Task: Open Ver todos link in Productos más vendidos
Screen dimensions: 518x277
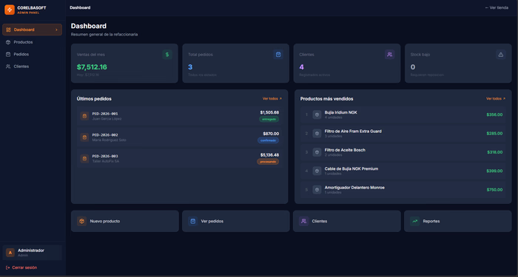Action: point(496,98)
